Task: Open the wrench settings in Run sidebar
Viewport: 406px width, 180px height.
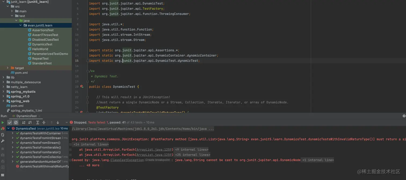Action: (3, 141)
